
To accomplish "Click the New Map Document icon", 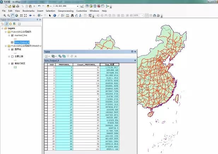I will coord(6,6).
